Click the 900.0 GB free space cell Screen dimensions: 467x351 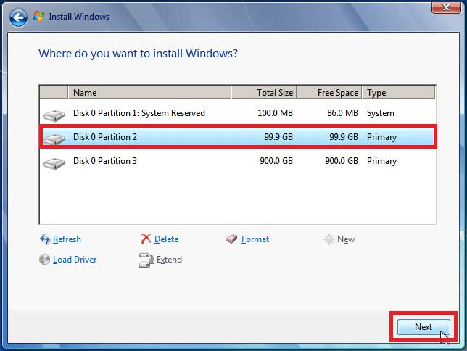point(342,161)
